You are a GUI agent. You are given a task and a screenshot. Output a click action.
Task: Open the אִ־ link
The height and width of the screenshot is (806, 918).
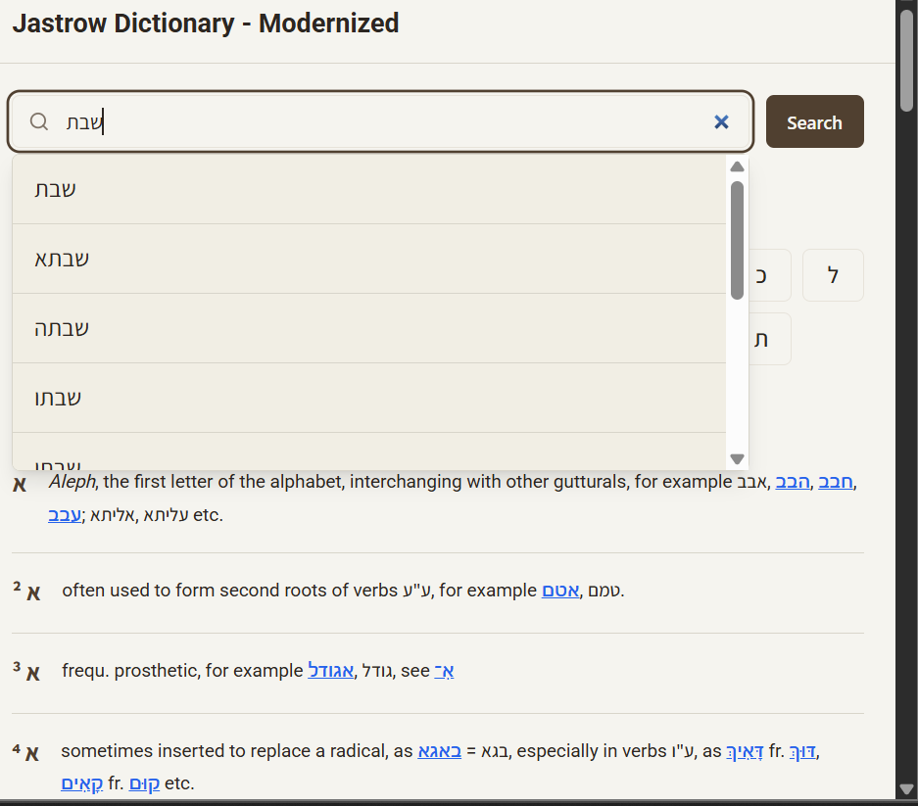444,671
